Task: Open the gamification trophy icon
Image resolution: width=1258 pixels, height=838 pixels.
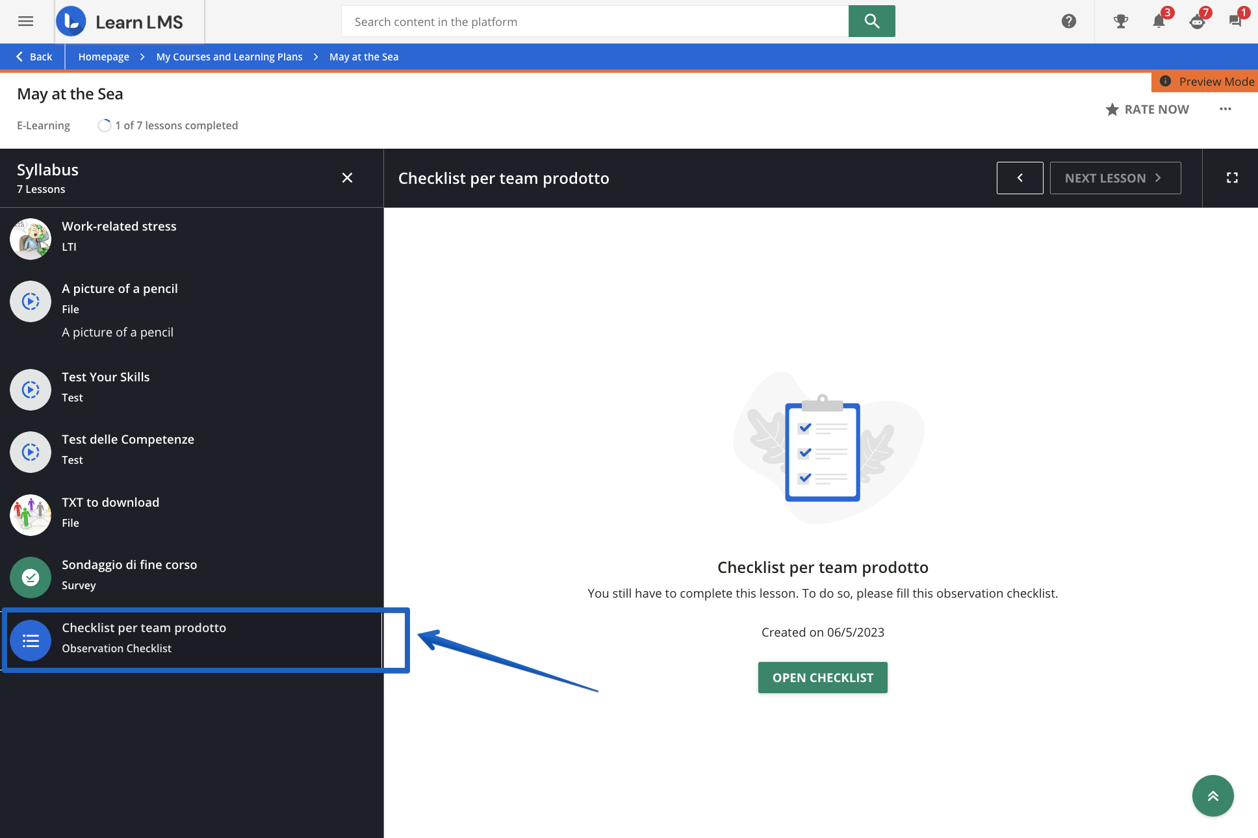Action: [1120, 21]
